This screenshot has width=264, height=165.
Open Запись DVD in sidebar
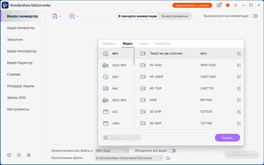(16, 97)
